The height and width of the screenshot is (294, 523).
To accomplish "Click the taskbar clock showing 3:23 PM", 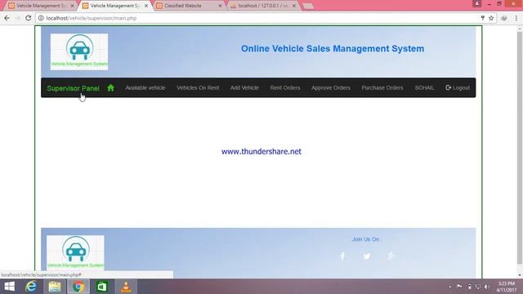I will [507, 287].
